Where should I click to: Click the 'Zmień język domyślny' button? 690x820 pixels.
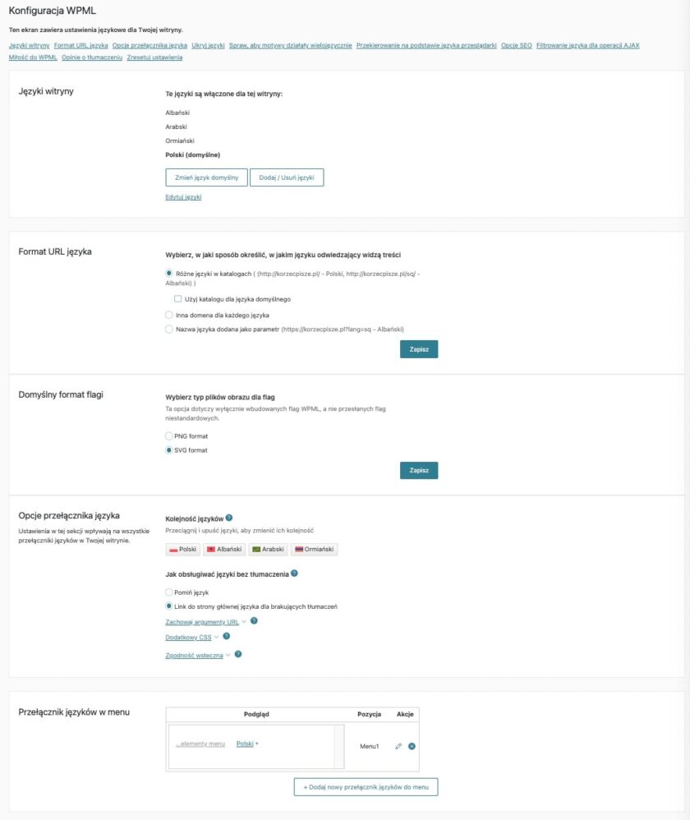point(206,177)
